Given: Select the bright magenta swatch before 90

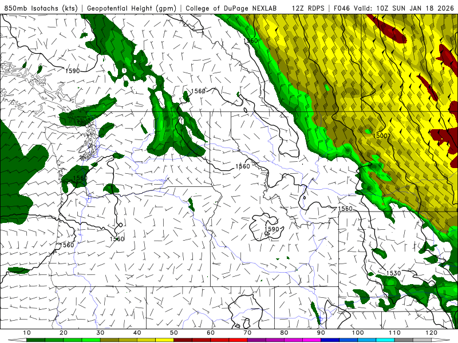Looking at the screenshot, I should [311, 340].
